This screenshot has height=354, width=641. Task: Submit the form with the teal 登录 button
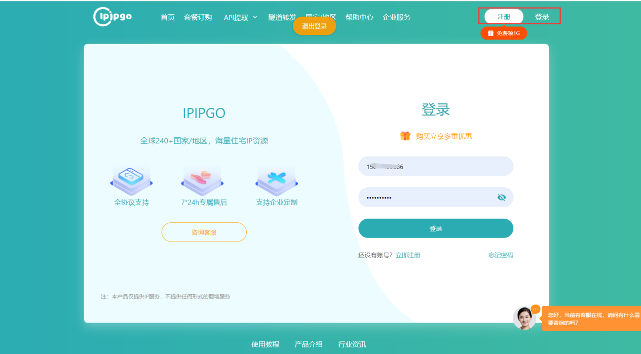(436, 228)
